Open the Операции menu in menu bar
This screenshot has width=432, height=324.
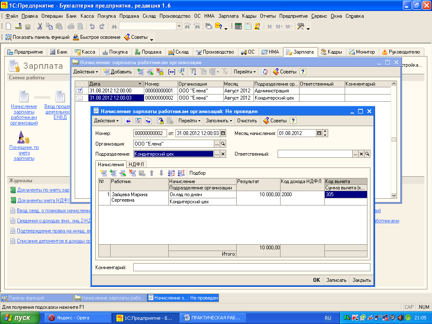pos(52,16)
